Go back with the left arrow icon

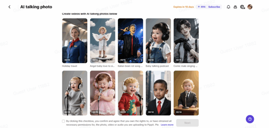(9, 7)
